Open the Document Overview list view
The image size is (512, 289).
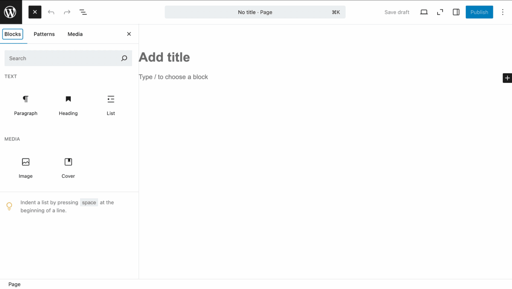(83, 12)
